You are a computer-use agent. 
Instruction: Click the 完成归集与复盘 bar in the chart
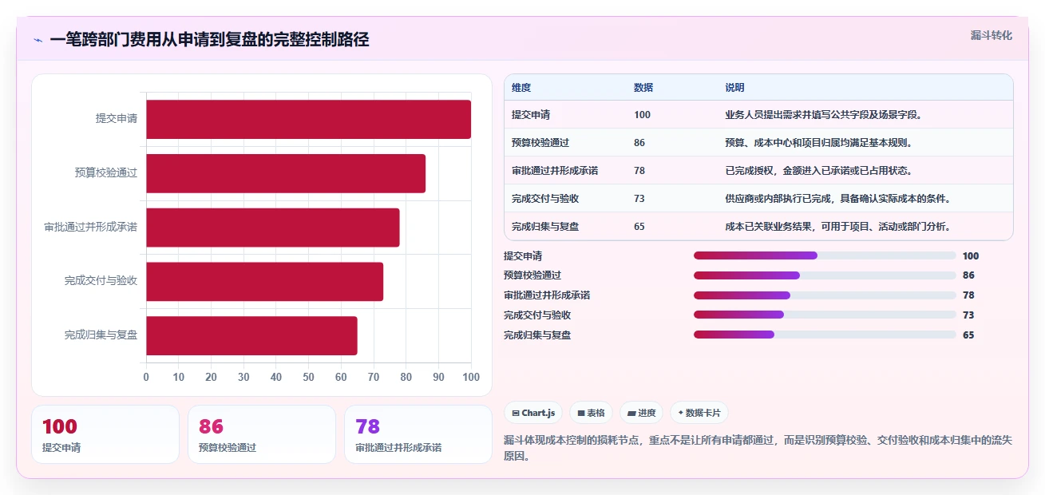tap(251, 335)
